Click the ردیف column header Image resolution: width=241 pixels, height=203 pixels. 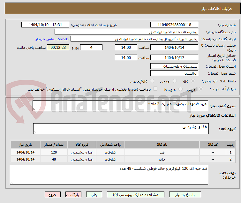pos(230,145)
